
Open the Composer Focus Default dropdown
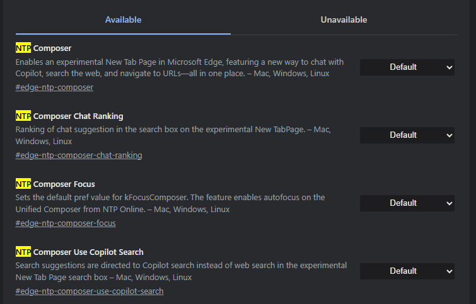pos(407,203)
